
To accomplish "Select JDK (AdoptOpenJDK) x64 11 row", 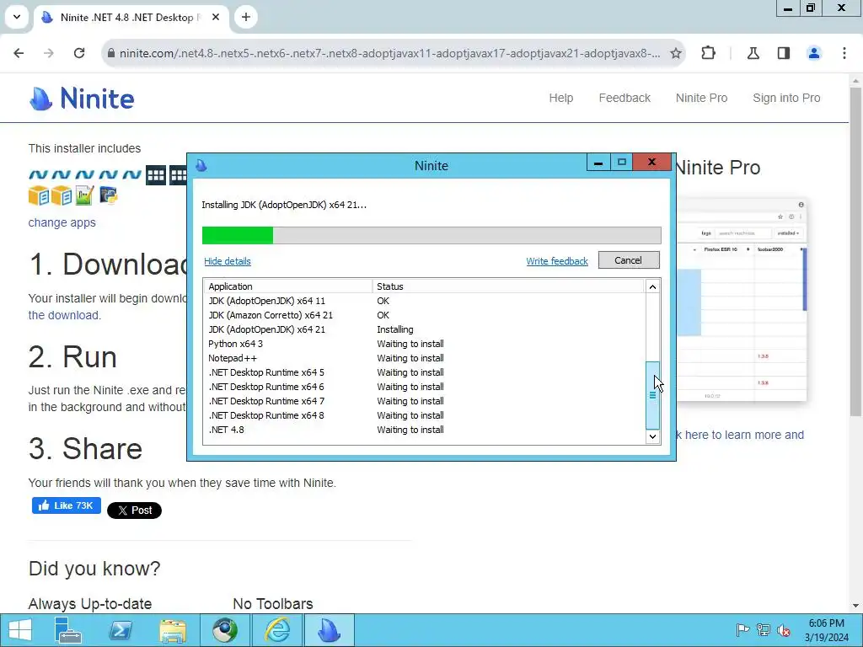I will tap(425, 301).
